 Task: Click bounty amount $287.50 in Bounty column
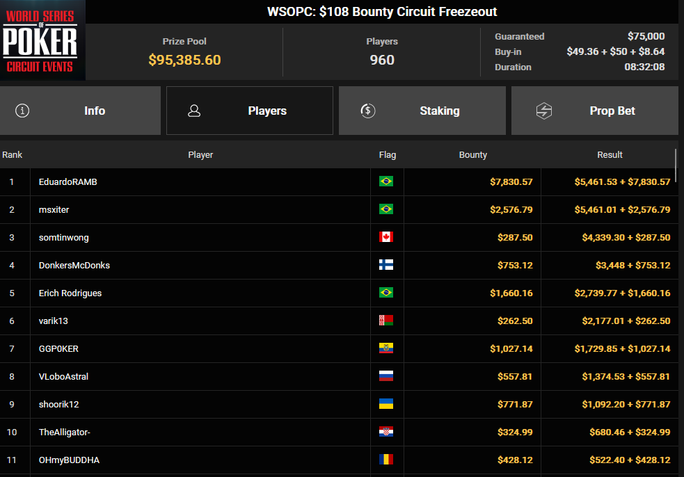(x=515, y=238)
